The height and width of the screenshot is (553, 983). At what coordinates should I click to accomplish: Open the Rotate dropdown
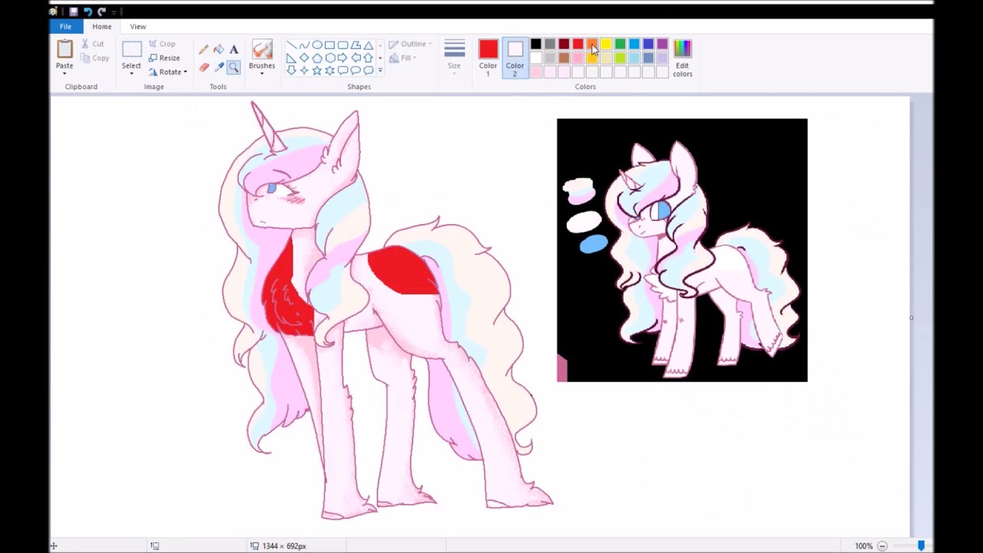(168, 71)
